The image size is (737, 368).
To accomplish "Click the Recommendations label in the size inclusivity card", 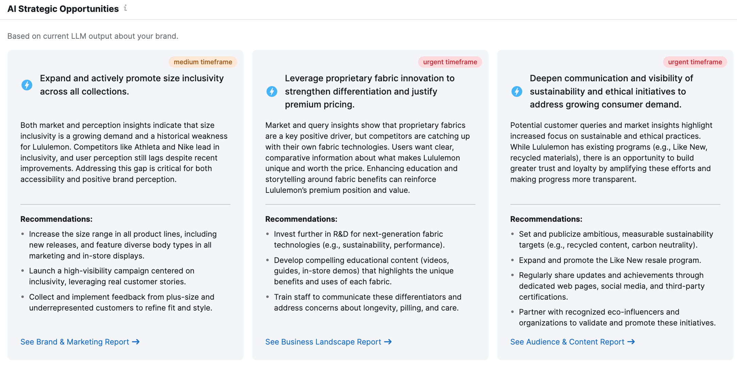I will click(x=56, y=219).
